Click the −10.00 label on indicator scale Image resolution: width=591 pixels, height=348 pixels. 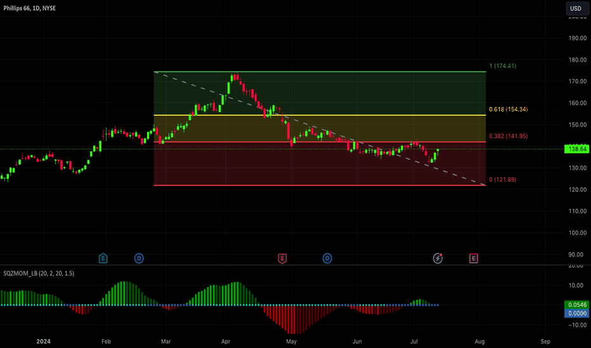click(x=578, y=325)
